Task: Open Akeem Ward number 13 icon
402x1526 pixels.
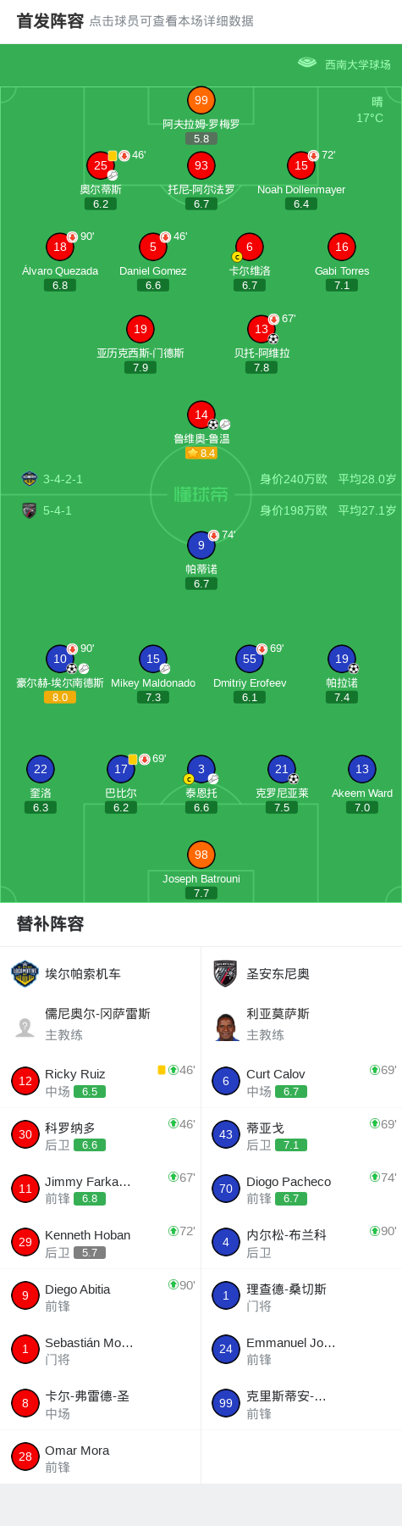Action: tap(362, 769)
